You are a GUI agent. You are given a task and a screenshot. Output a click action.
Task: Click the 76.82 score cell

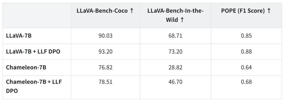tap(105, 67)
